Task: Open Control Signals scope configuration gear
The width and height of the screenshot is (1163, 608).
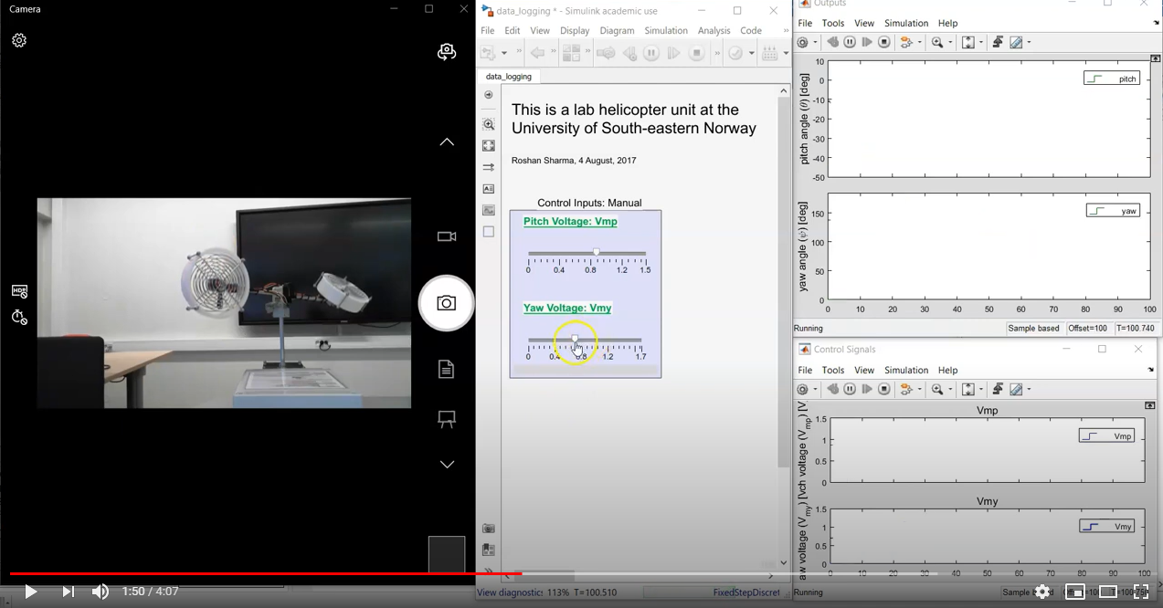Action: click(802, 389)
